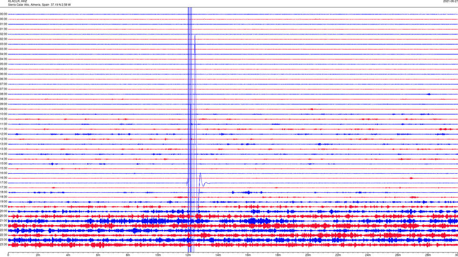The width and height of the screenshot is (458, 257).
Task: Select the 24m axis tick label
Action: [x=368, y=255]
